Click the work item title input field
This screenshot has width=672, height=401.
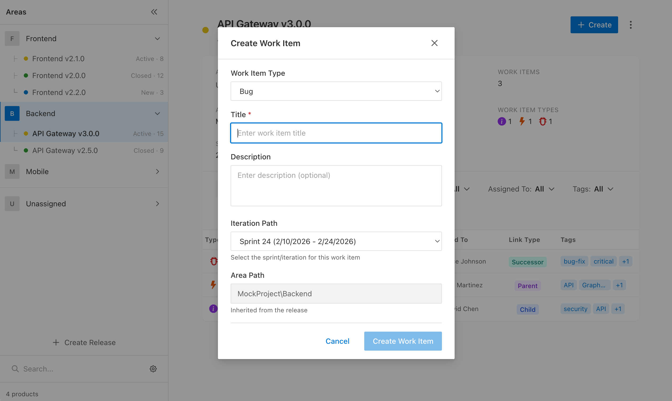(336, 133)
